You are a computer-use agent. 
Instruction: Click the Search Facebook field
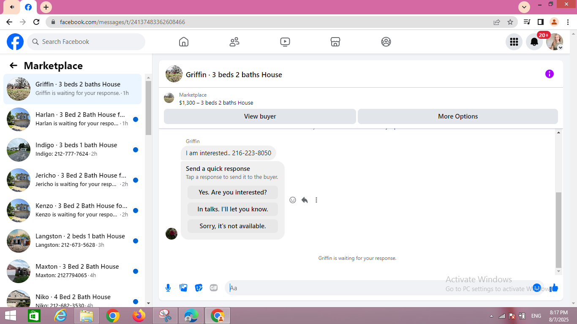87,42
